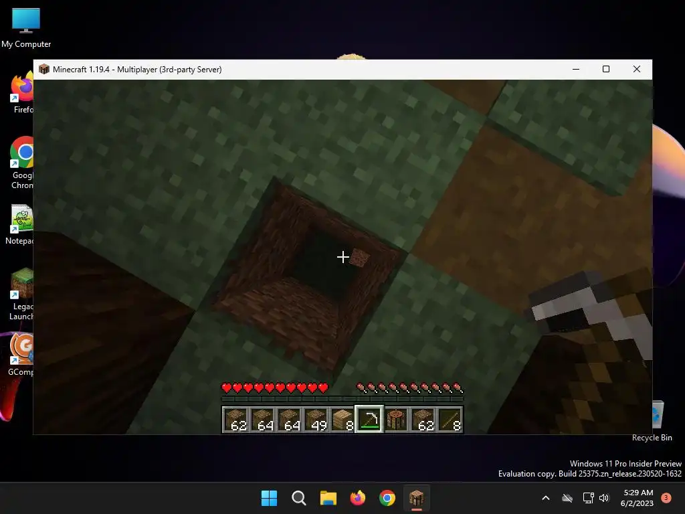This screenshot has width=685, height=514.
Task: Maximize the Minecraft window
Action: pos(606,69)
